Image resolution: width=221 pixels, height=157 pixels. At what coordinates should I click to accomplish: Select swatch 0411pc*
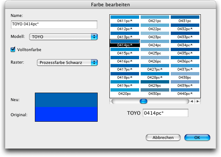125,19
